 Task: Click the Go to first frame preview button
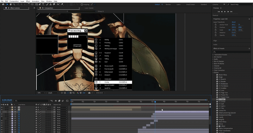tap(219, 12)
